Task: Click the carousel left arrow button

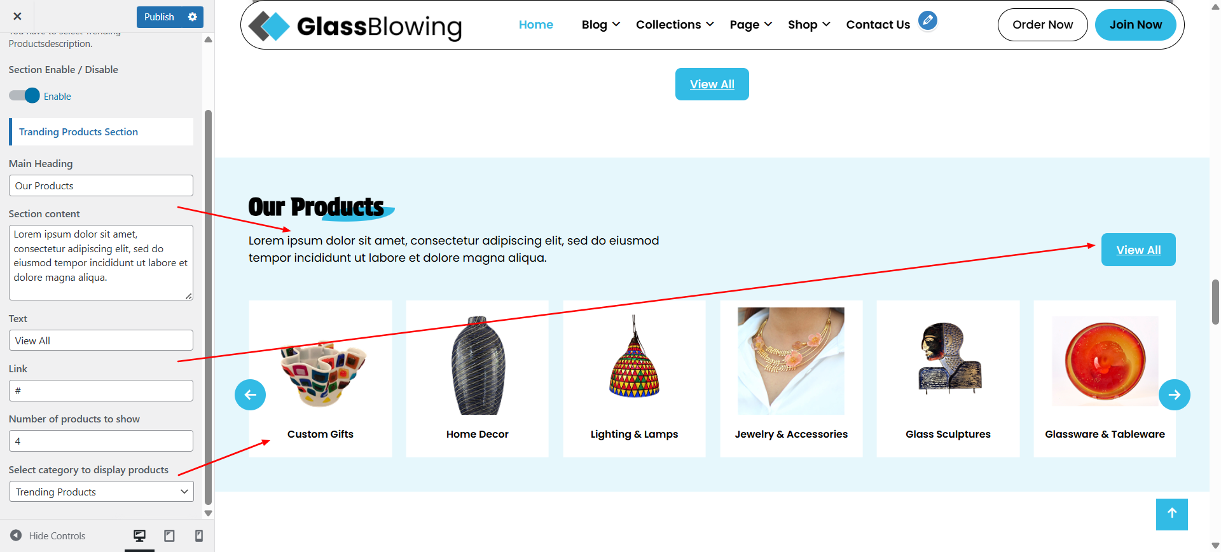Action: (x=251, y=395)
